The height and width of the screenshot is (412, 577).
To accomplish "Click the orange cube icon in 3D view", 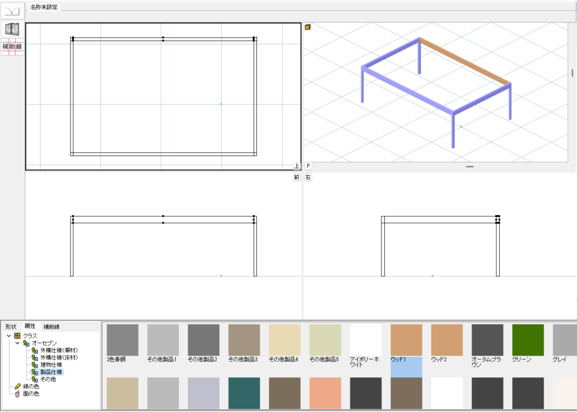I will click(x=308, y=26).
